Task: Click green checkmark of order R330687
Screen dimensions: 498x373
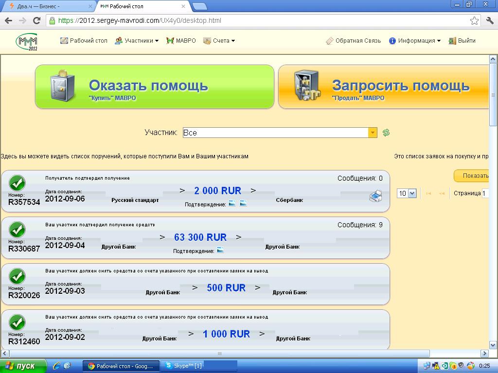Action: 17,230
